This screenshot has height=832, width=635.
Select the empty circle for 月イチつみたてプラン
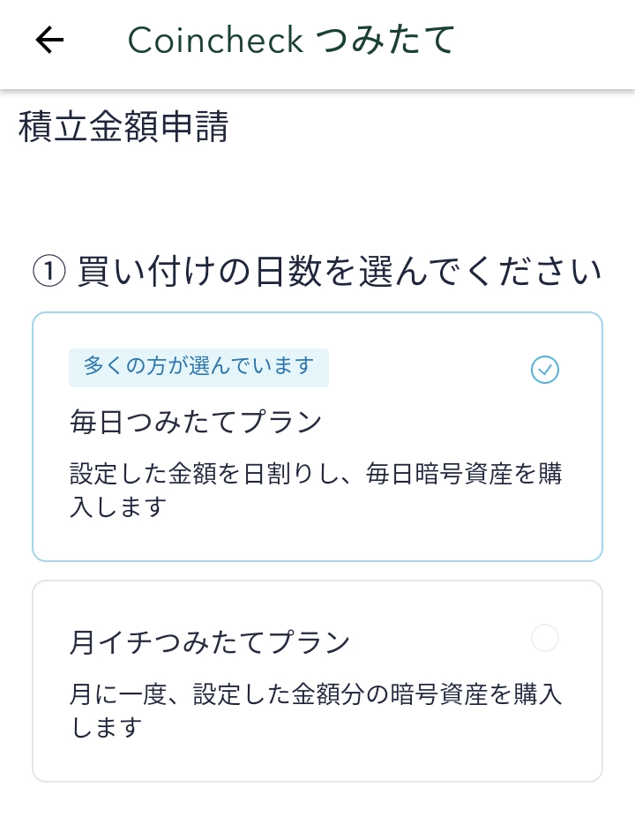click(x=545, y=638)
